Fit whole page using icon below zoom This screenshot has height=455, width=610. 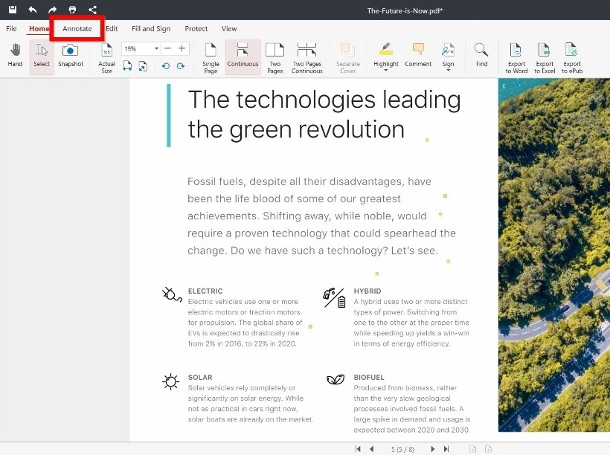[x=143, y=65]
